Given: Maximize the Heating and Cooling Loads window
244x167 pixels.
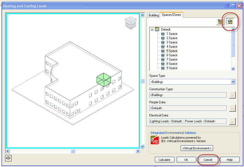Looking at the screenshot, I should tap(233, 6).
